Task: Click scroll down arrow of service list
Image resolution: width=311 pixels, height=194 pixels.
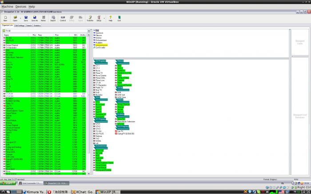Action: click(x=89, y=174)
